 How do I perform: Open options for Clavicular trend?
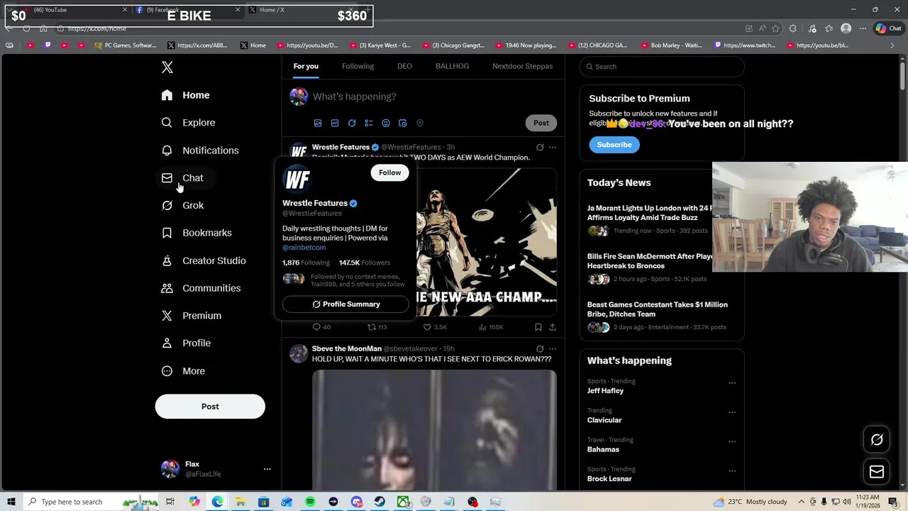coord(732,412)
